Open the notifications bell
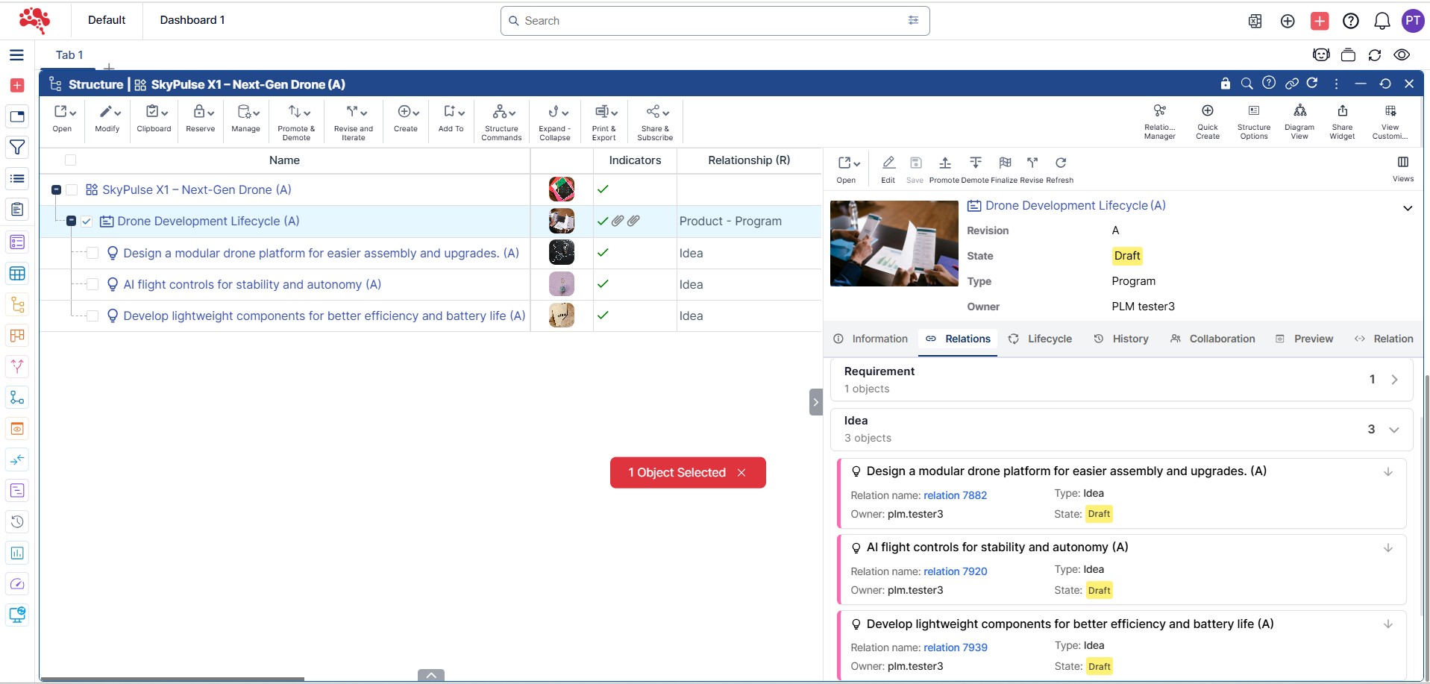Viewport: 1430px width, 684px height. [x=1382, y=21]
